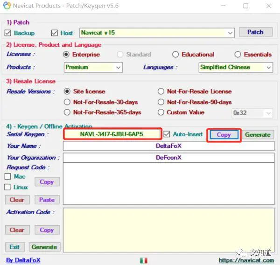Choose Not-For-Resale-90-days option
Image resolution: width=280 pixels, height=265 pixels.
[161, 102]
